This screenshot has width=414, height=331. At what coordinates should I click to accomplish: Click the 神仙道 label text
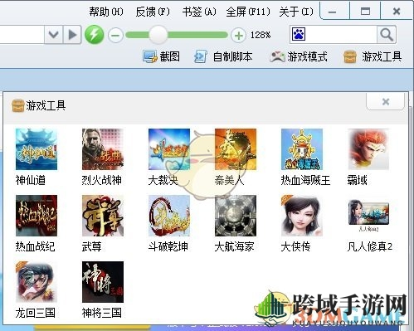tap(31, 180)
